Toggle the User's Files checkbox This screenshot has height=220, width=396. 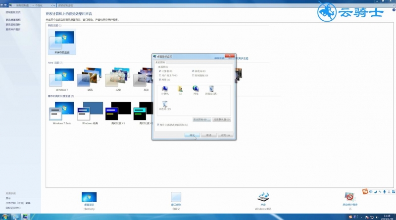[160, 75]
